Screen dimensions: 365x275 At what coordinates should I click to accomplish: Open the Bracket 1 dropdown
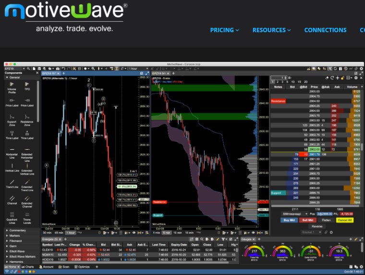point(311,232)
